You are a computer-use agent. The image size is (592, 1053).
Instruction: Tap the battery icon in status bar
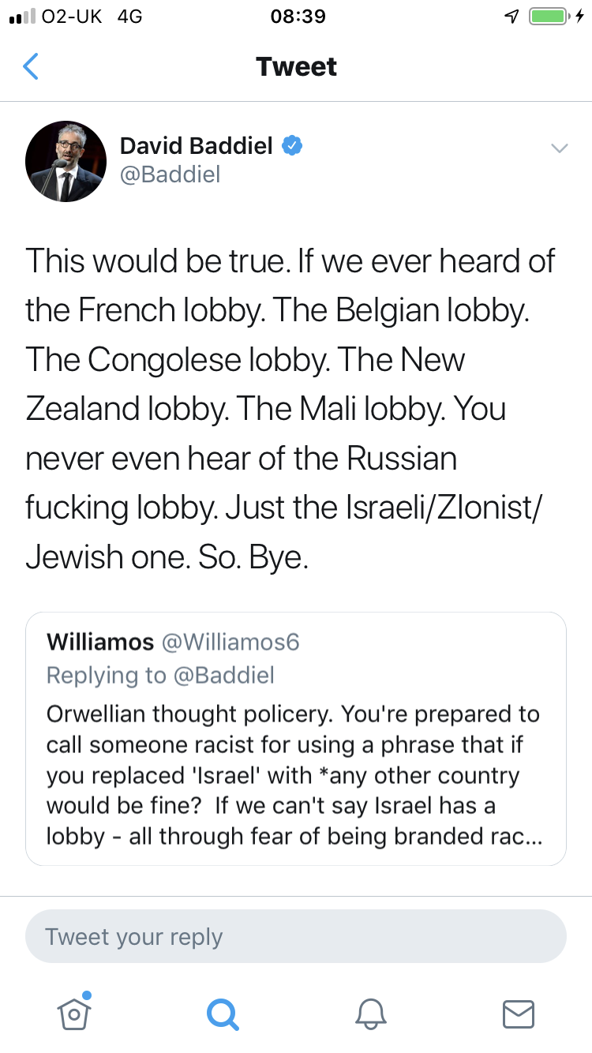[x=549, y=17]
